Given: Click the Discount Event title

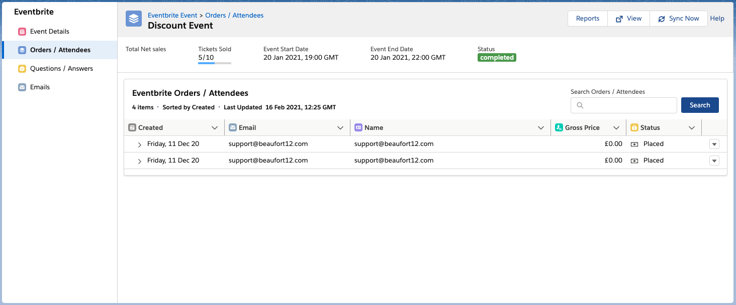Looking at the screenshot, I should click(180, 26).
